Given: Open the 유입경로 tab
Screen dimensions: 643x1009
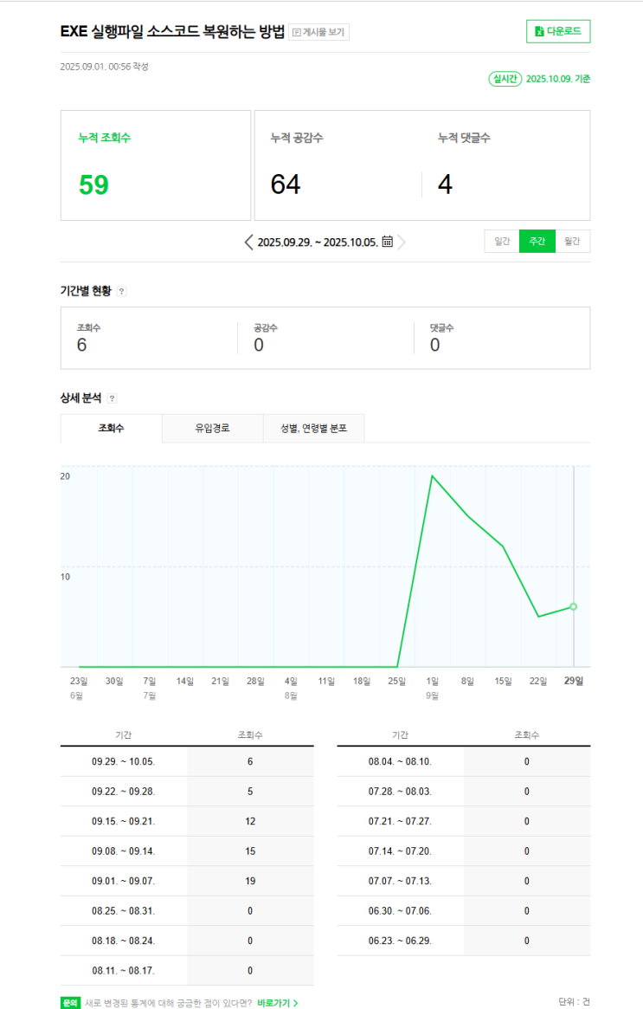Looking at the screenshot, I should [x=212, y=428].
